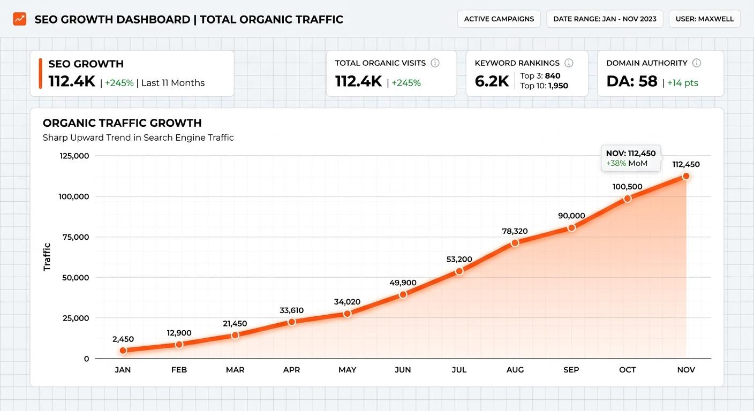Click the August data point labeled 78,320

point(515,242)
